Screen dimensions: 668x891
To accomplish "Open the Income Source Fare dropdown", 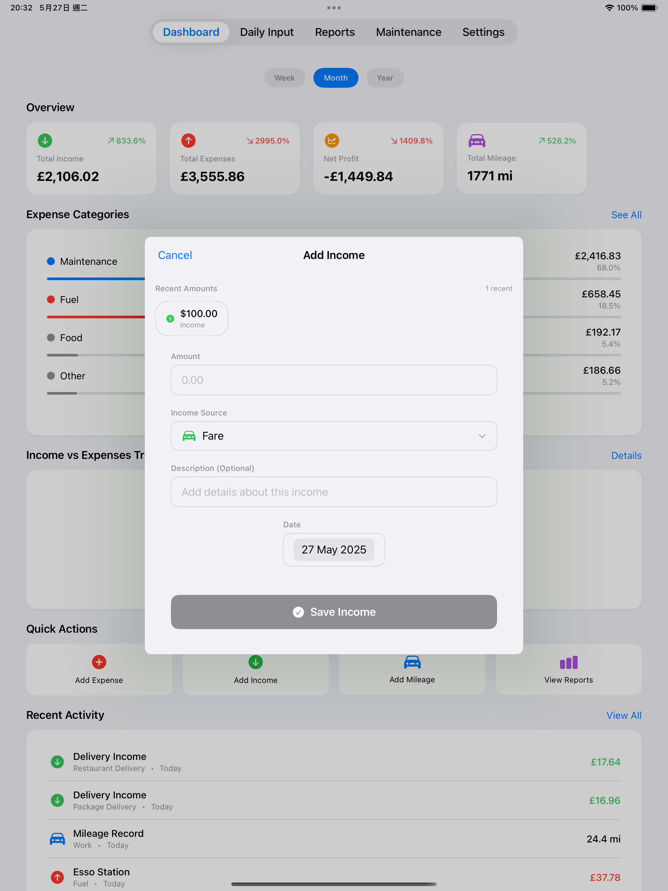I will coord(334,436).
